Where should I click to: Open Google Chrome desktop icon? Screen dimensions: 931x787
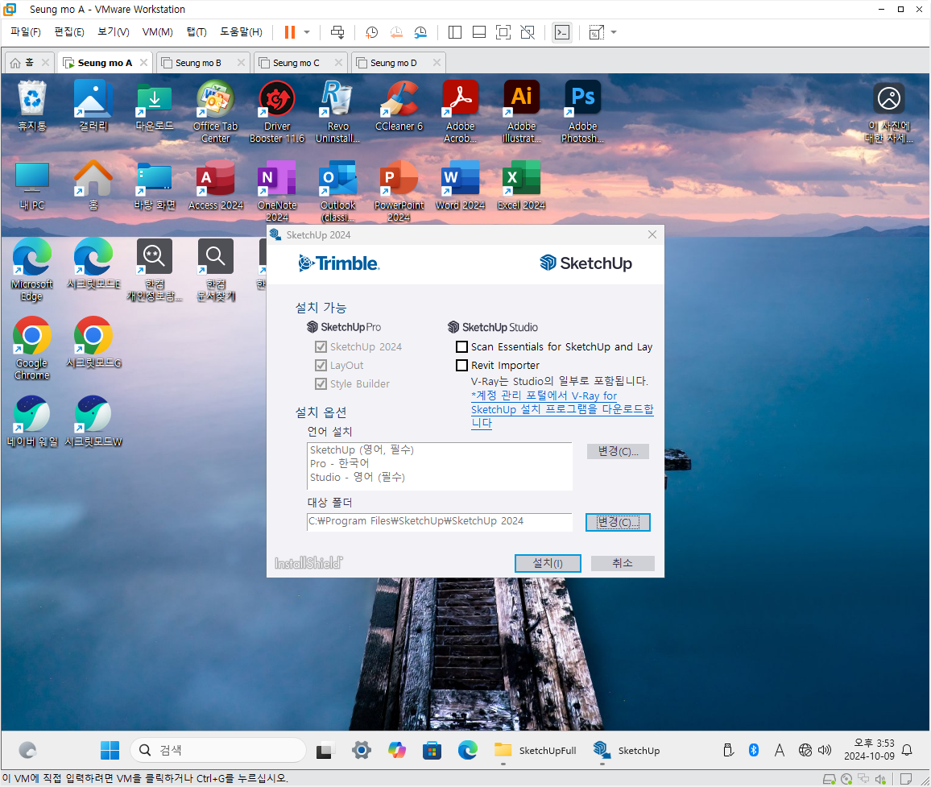pyautogui.click(x=32, y=349)
